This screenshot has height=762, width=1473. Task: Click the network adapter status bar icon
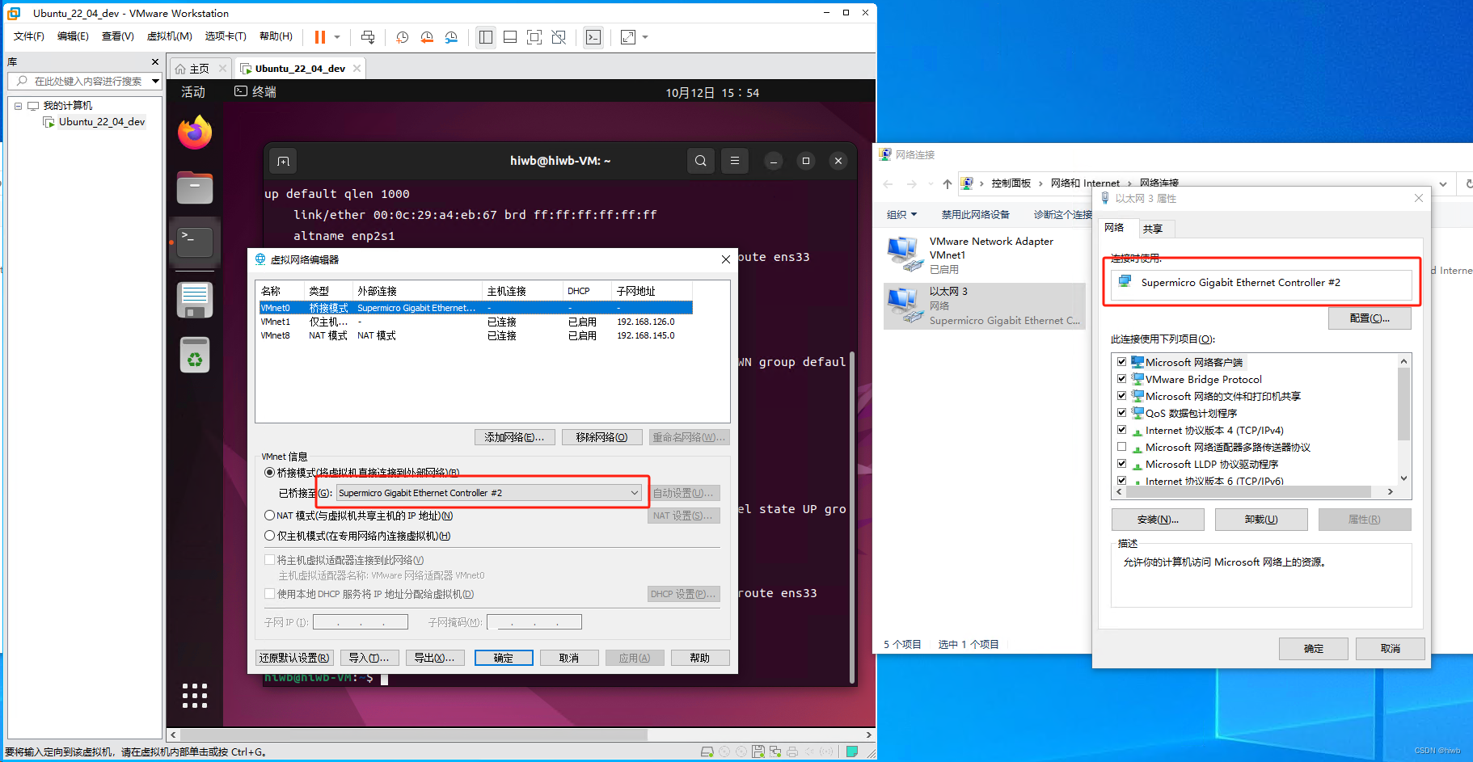pos(775,751)
